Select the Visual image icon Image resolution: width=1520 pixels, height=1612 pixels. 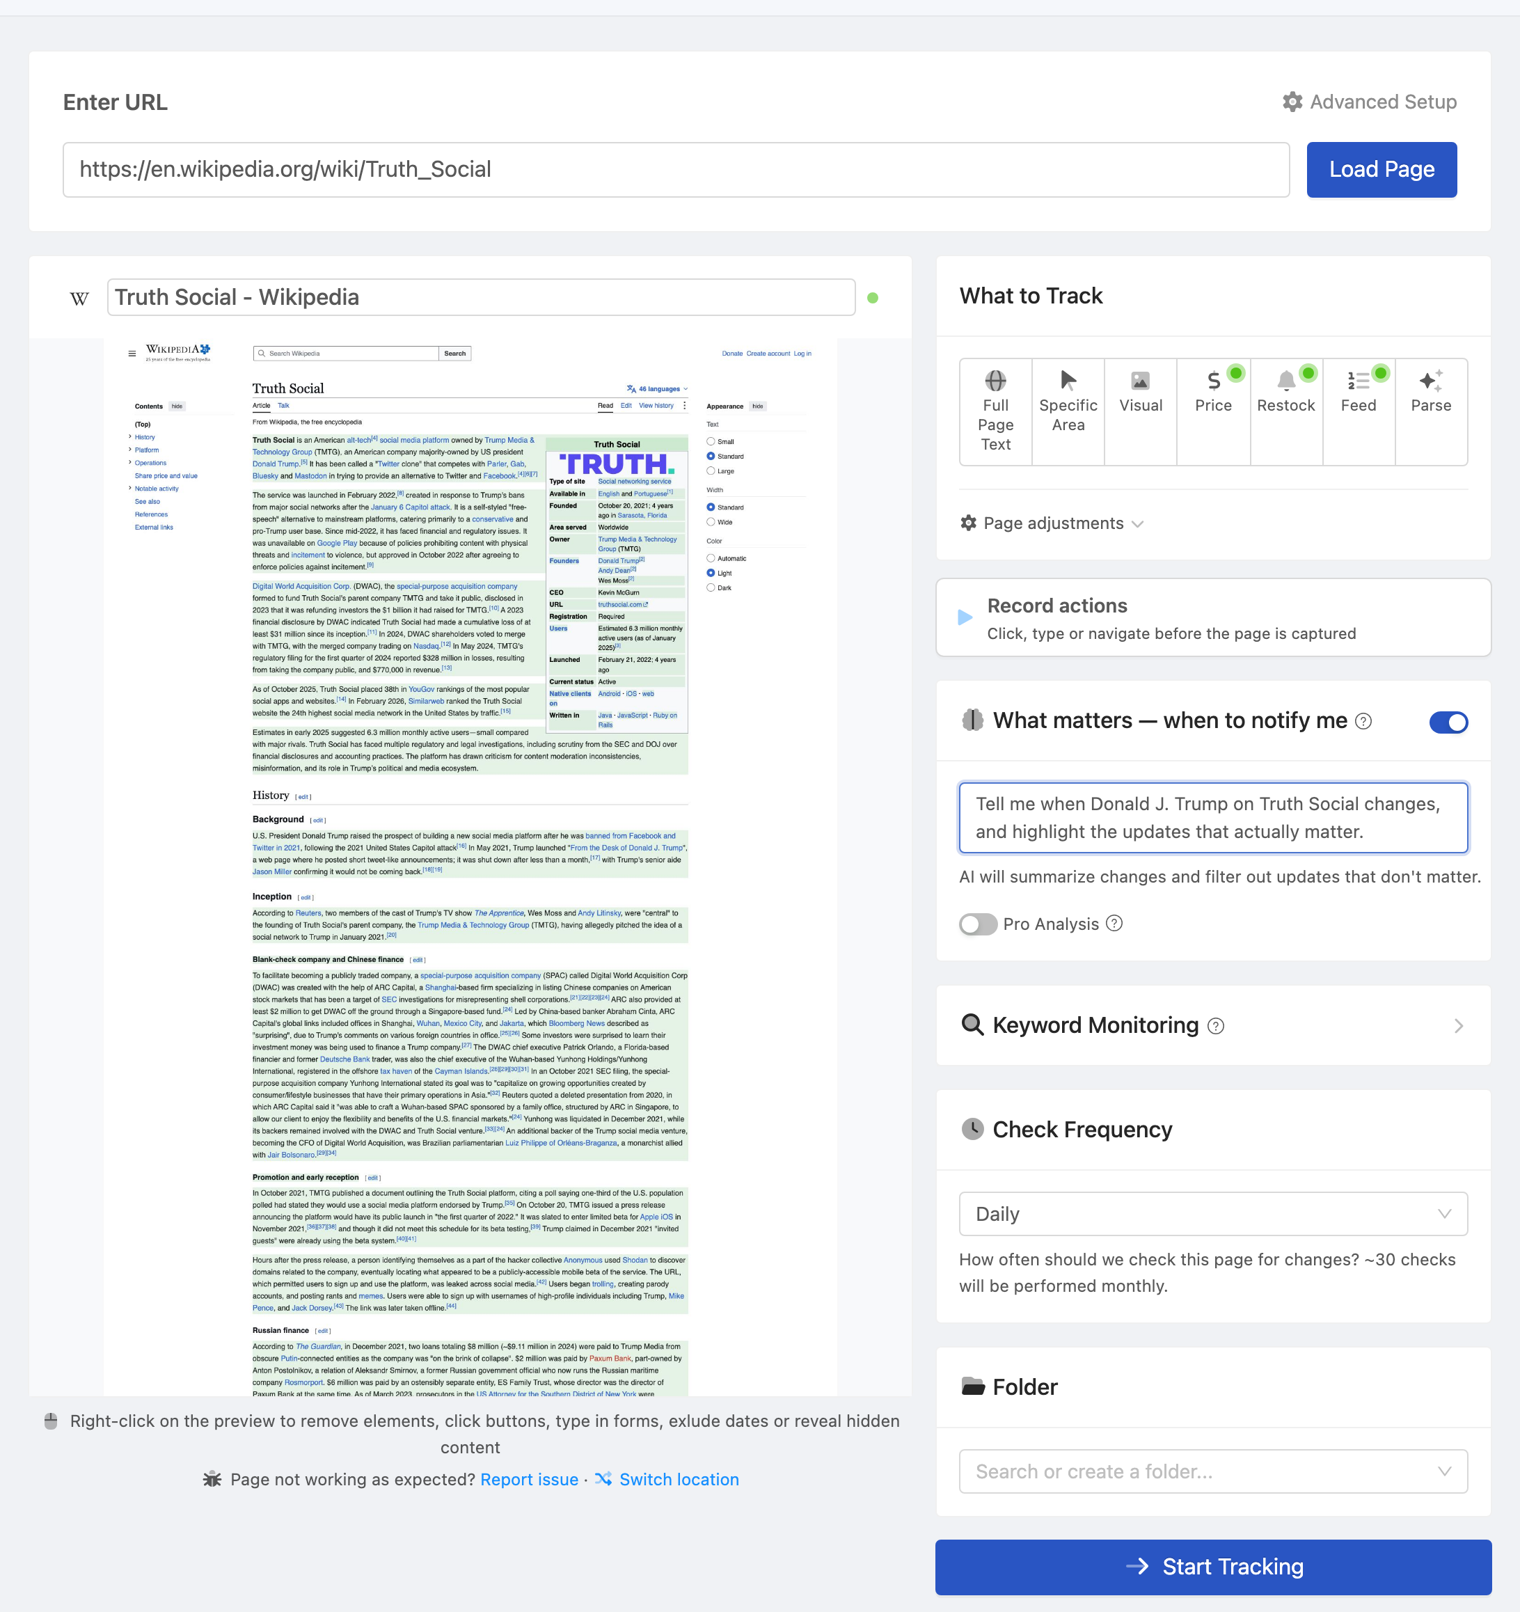1141,380
